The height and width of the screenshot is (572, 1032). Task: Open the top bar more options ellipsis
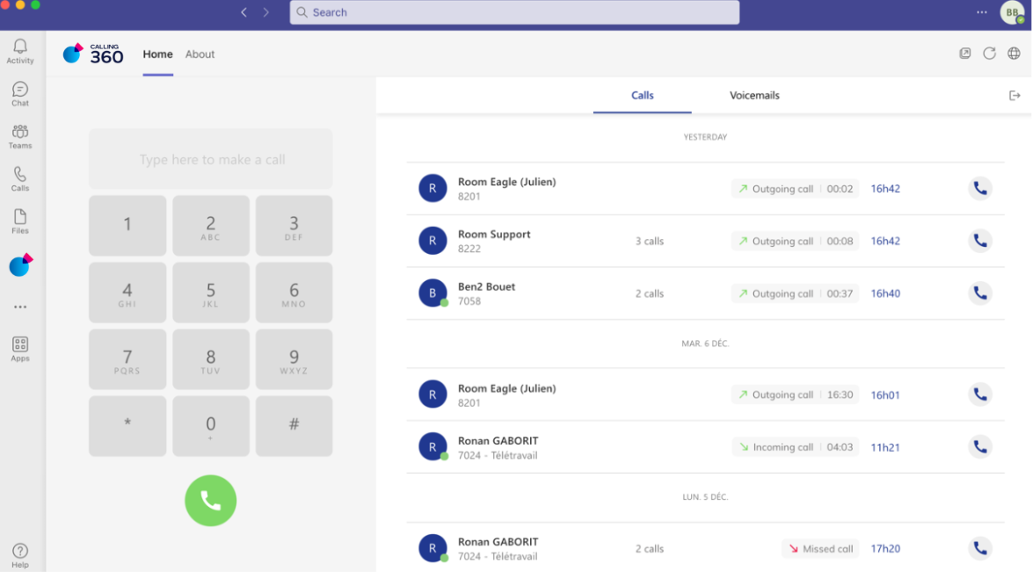982,12
